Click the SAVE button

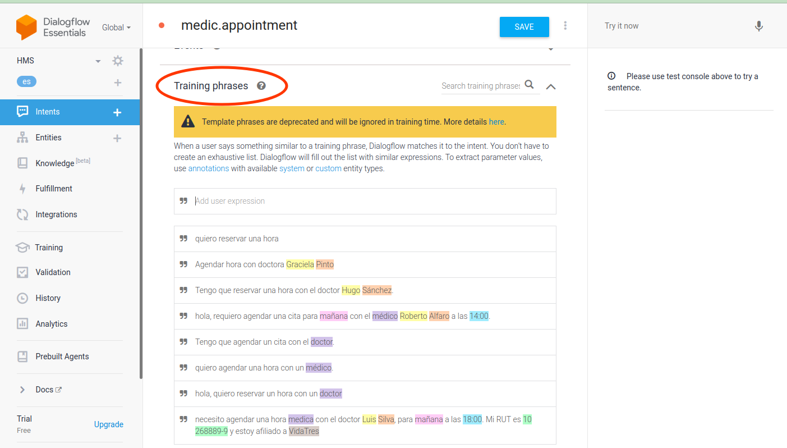[524, 27]
